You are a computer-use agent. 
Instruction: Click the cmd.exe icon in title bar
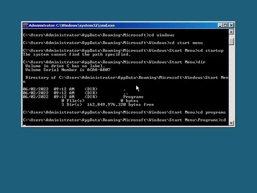point(25,26)
